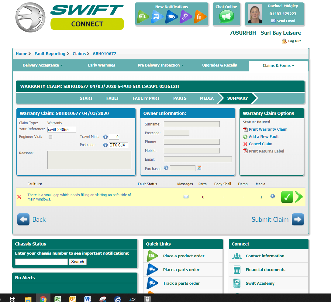331x302 pixels.
Task: Toggle Engineer Visit checkbox
Action: (x=50, y=137)
